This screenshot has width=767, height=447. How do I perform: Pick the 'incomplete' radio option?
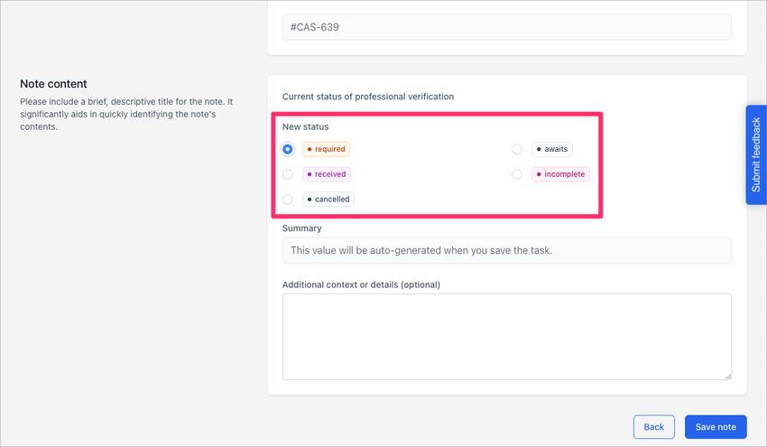coord(517,174)
